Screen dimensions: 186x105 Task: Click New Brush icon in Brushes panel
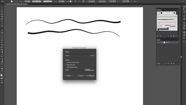click(x=174, y=36)
